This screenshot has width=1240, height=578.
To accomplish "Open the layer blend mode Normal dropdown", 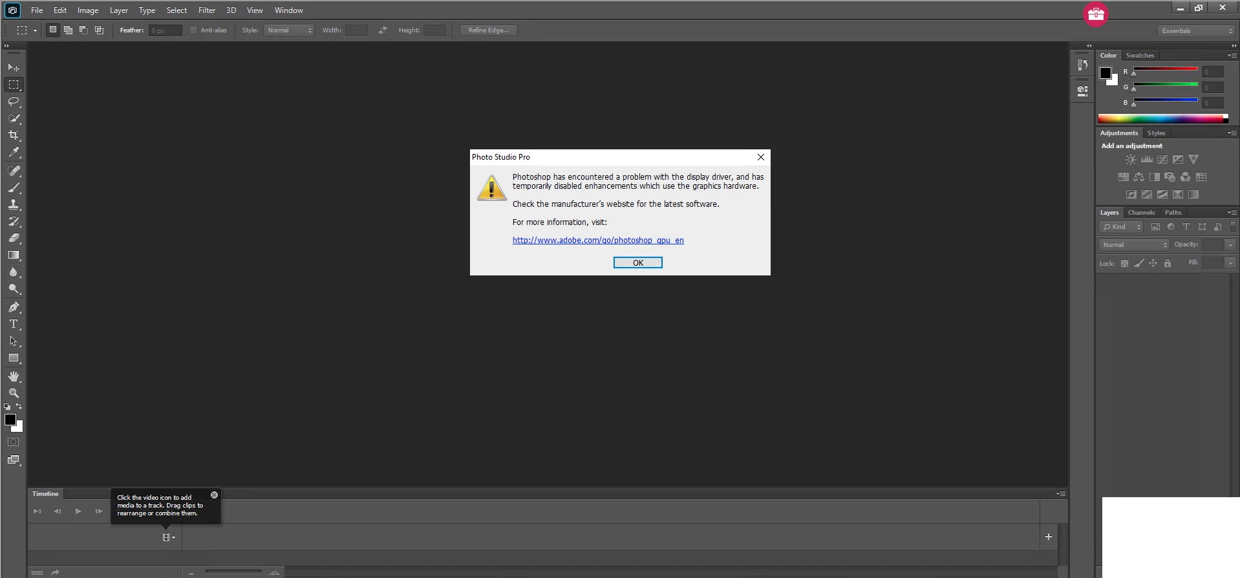I will [x=1134, y=245].
